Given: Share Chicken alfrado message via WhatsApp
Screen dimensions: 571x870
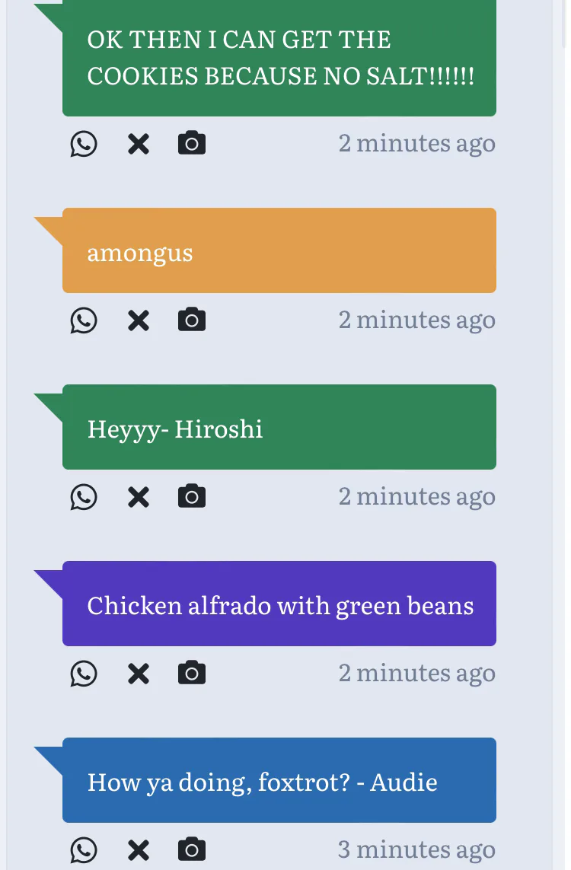Looking at the screenshot, I should [84, 673].
